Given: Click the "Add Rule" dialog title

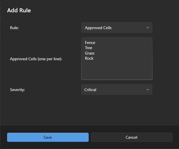Looking at the screenshot, I should [x=19, y=11].
